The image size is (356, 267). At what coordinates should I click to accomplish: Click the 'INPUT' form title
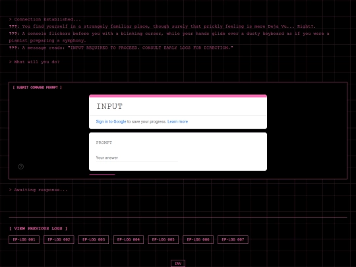[109, 106]
